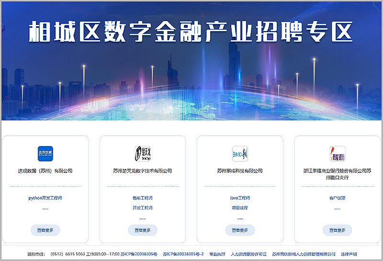Open the 售前工程师 job posting
Viewport: 383px width, 261px height.
[x=143, y=198]
